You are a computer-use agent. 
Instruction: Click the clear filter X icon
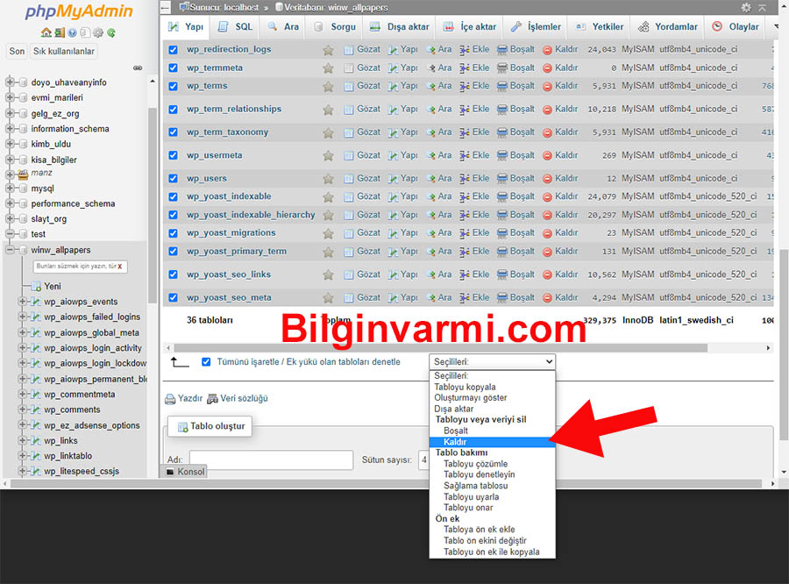120,267
